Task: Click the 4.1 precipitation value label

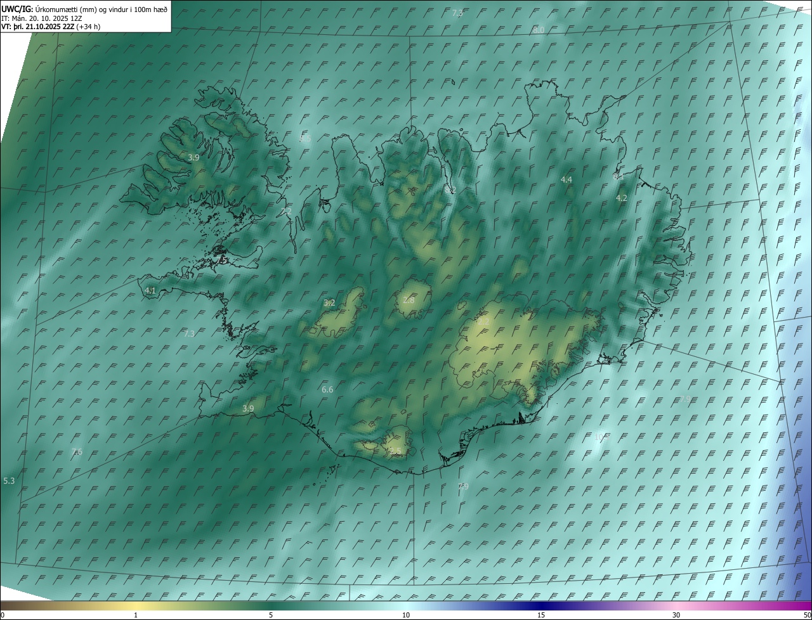Action: [150, 290]
